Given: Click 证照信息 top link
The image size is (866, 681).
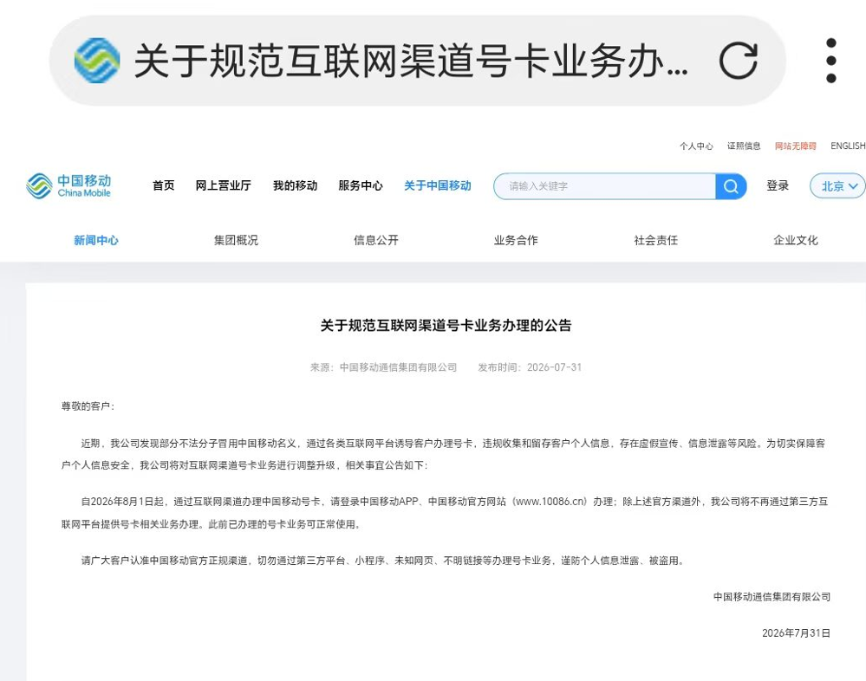Looking at the screenshot, I should pos(744,146).
